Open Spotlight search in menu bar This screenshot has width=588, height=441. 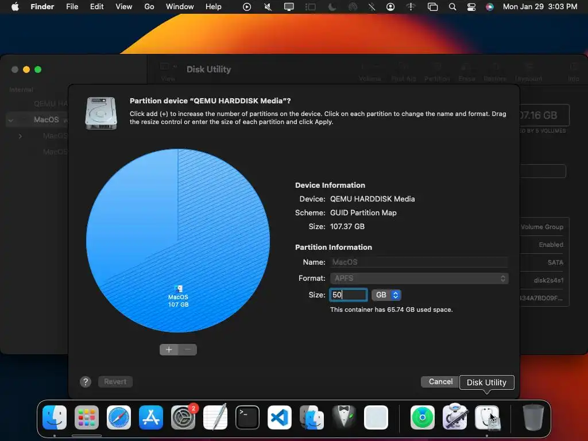(x=452, y=7)
